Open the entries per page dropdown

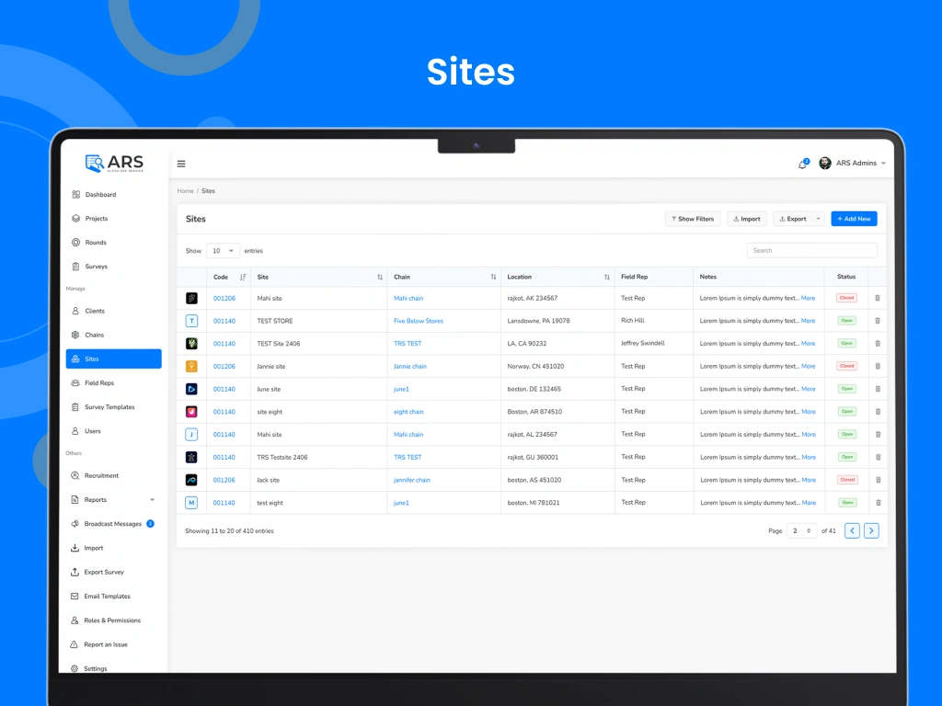coord(223,251)
